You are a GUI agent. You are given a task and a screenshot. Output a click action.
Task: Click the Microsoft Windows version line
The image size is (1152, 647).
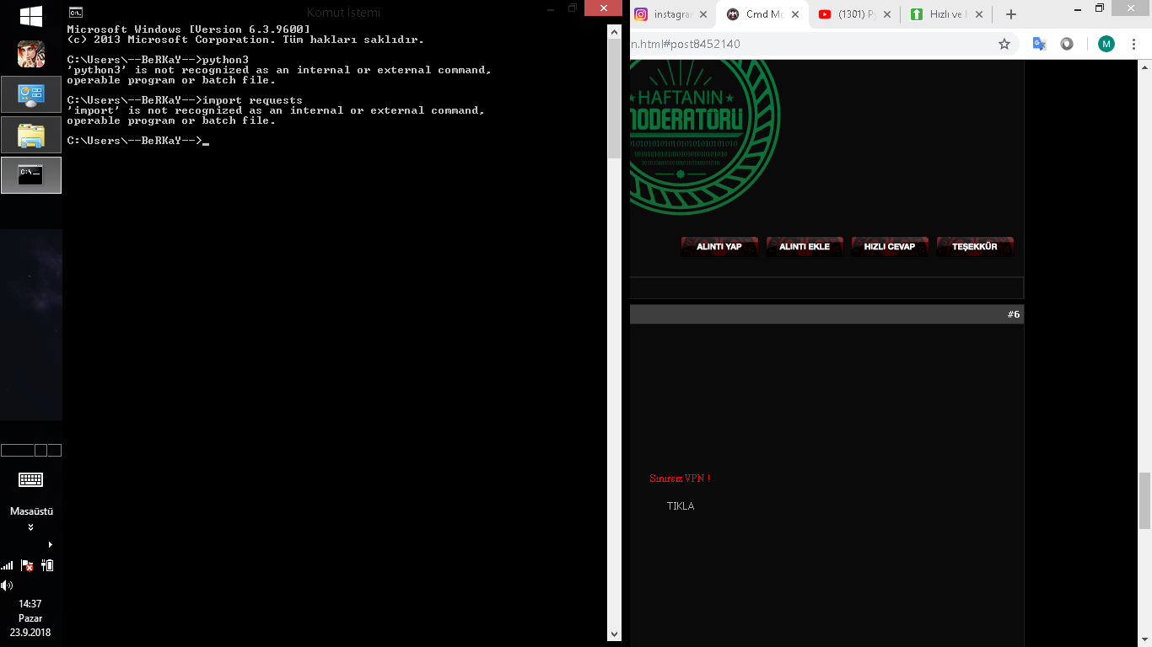(189, 29)
